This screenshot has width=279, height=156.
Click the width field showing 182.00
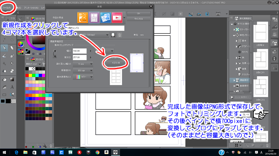tap(80, 51)
